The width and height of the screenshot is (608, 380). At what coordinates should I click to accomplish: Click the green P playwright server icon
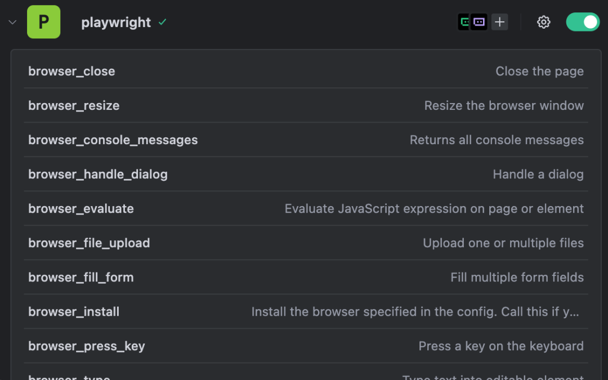point(43,23)
